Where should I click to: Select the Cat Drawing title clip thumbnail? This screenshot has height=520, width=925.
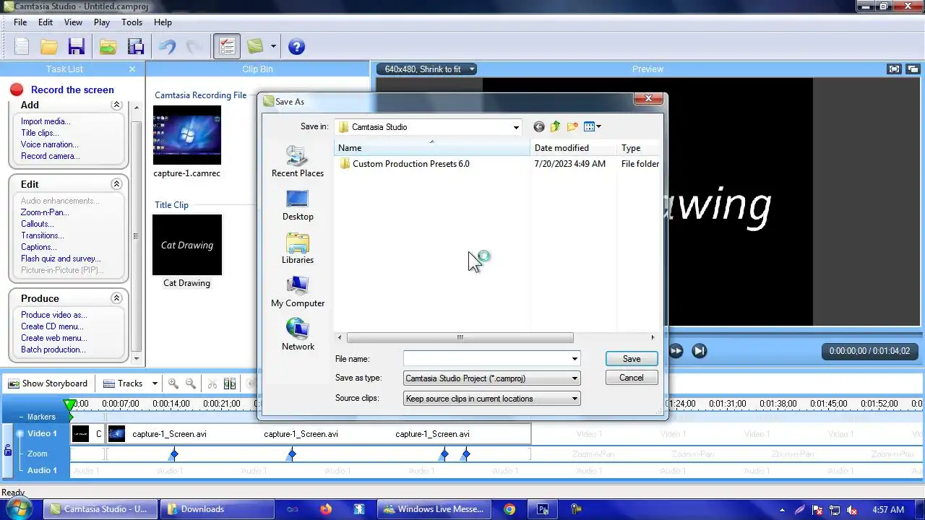(x=187, y=245)
